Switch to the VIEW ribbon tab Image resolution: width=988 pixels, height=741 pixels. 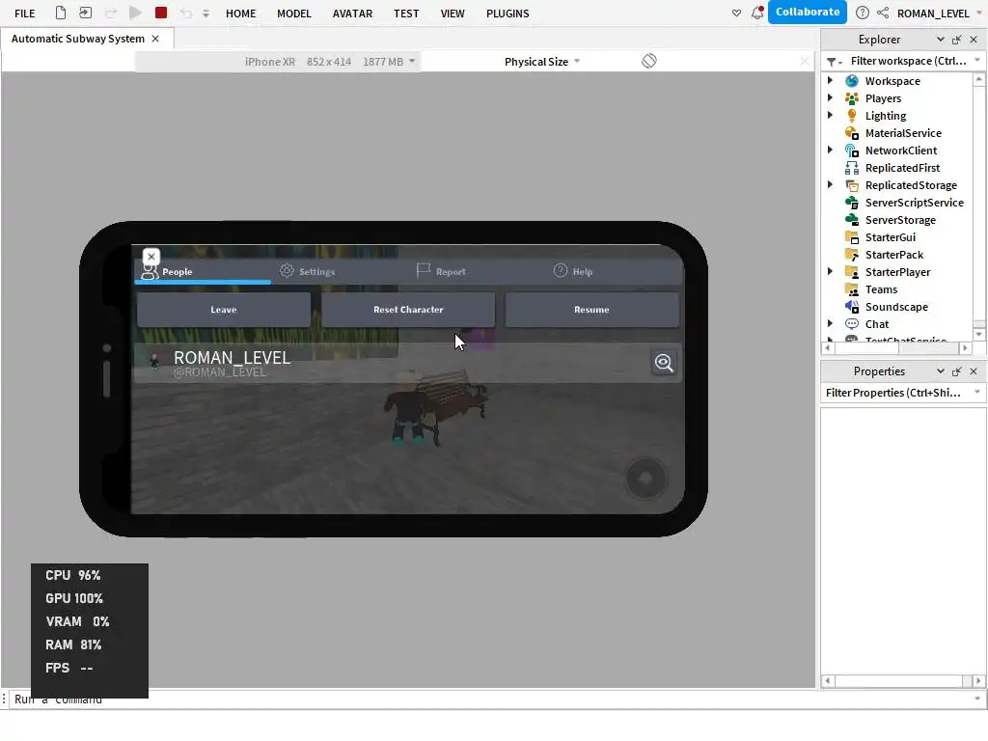click(453, 14)
